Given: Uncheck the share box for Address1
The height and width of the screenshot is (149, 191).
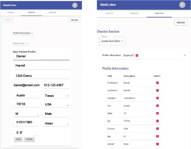Looking at the screenshot, I should pos(157,98).
